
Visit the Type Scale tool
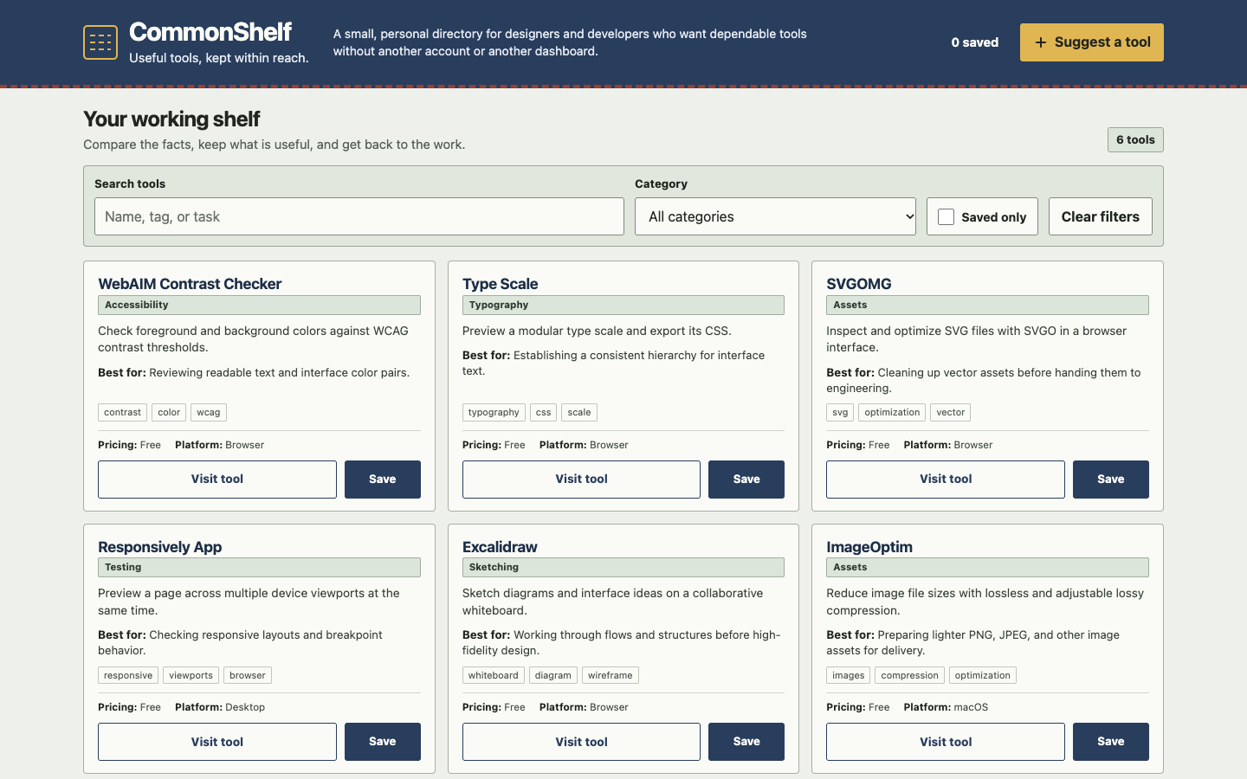coord(581,480)
